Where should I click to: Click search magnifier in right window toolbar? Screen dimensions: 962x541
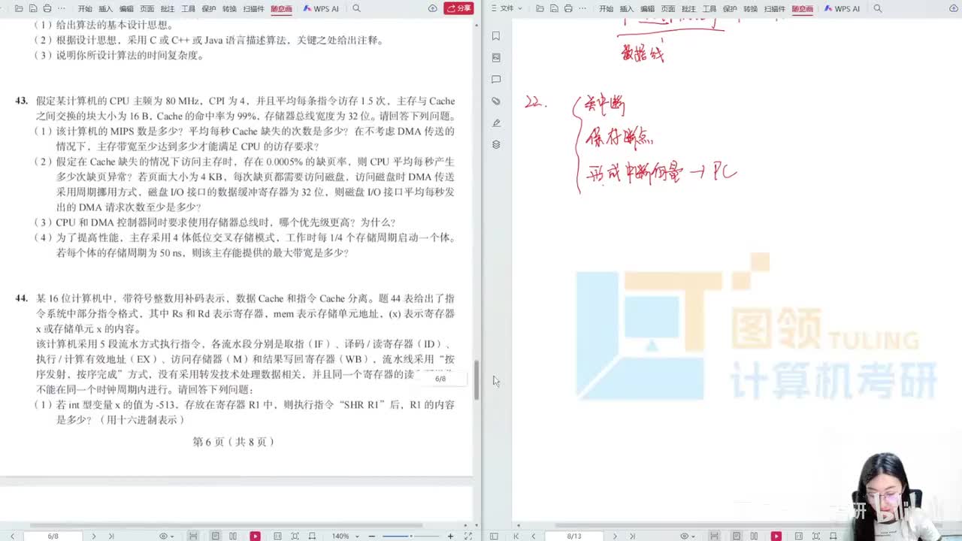877,8
